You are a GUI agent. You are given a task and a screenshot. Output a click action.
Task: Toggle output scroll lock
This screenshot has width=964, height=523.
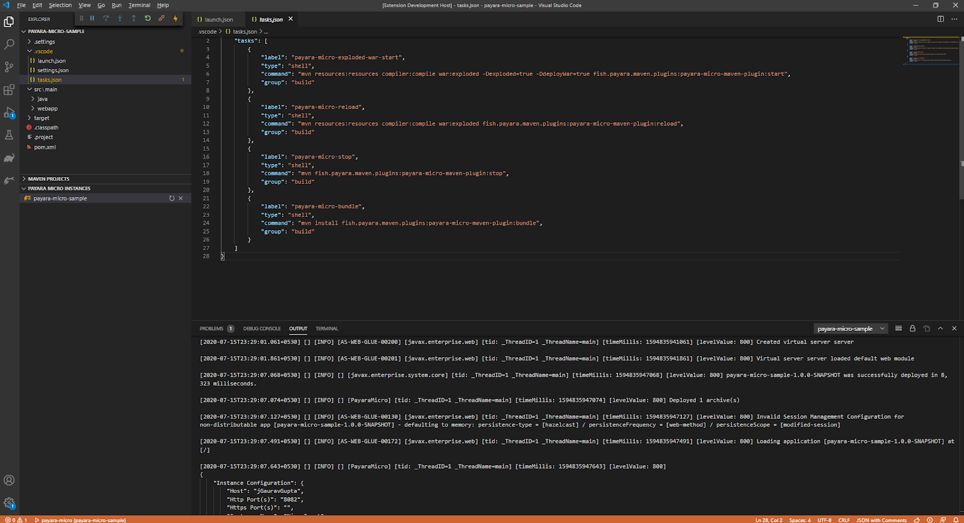(x=912, y=328)
